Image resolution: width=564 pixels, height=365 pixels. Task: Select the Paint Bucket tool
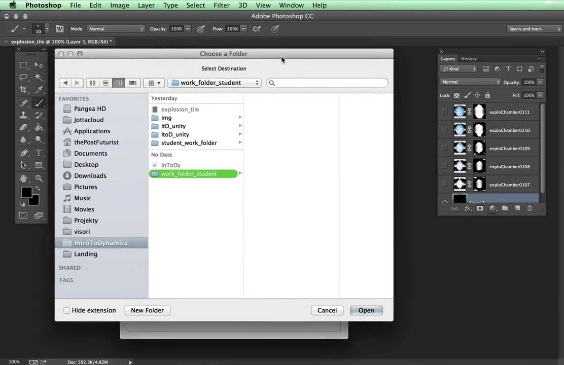39,127
